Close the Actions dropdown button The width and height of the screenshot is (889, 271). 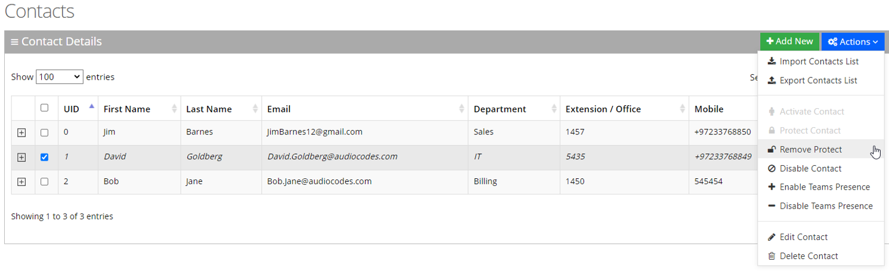tap(852, 42)
